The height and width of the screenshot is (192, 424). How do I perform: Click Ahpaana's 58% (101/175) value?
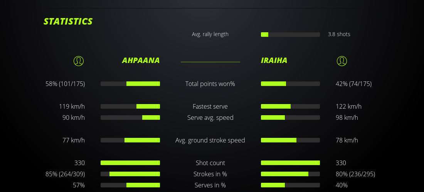[65, 84]
